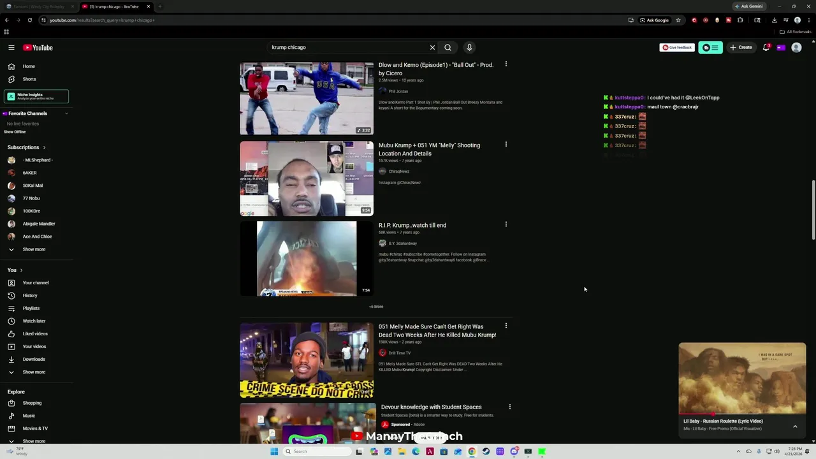
Task: Open Movies & TV under Explore
Action: [x=36, y=428]
